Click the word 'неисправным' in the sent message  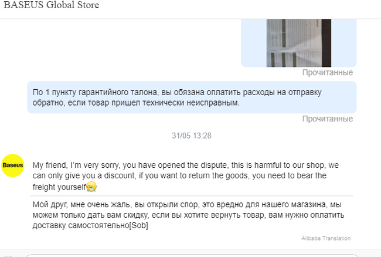213,103
